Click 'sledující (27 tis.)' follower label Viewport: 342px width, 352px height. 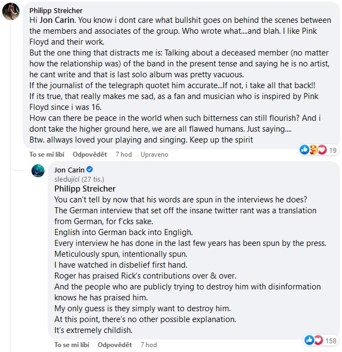(x=79, y=178)
